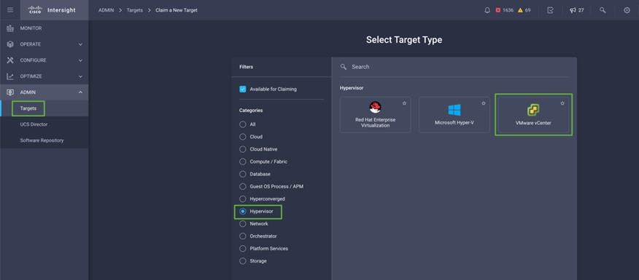Click the VMware vCenter logo icon
The height and width of the screenshot is (280, 639).
(x=533, y=110)
